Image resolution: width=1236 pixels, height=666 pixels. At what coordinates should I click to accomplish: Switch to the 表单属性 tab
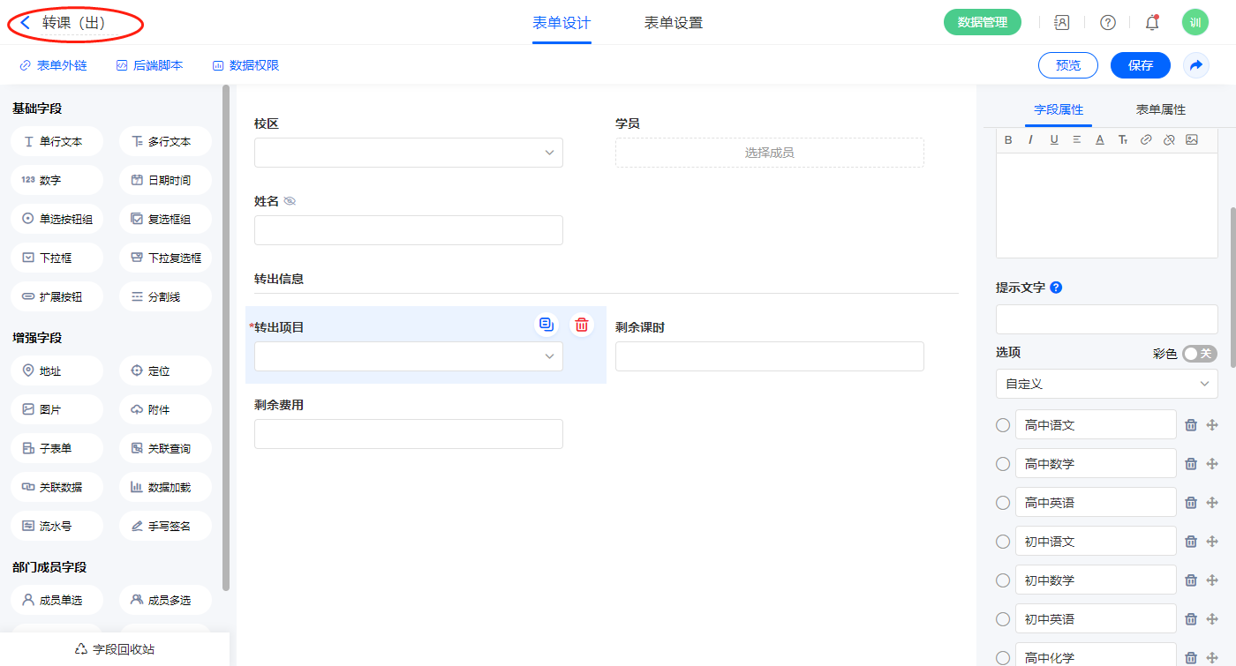click(x=1160, y=109)
